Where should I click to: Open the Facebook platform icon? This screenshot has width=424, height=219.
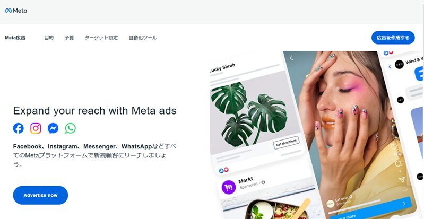coord(19,128)
